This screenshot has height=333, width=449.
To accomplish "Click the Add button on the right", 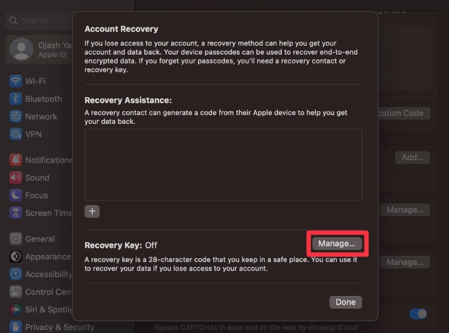I will (412, 157).
